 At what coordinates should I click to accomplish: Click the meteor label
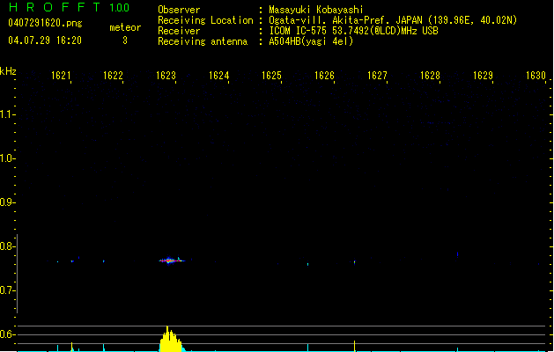[x=125, y=27]
